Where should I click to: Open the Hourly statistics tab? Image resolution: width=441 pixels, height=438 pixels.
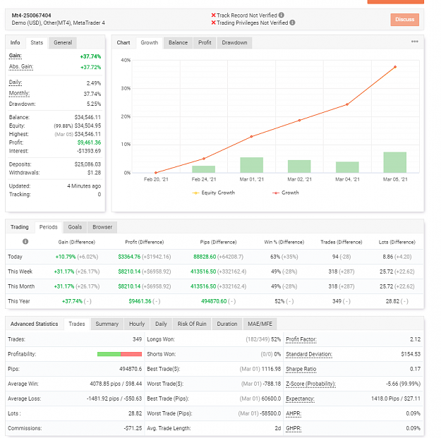tap(137, 324)
